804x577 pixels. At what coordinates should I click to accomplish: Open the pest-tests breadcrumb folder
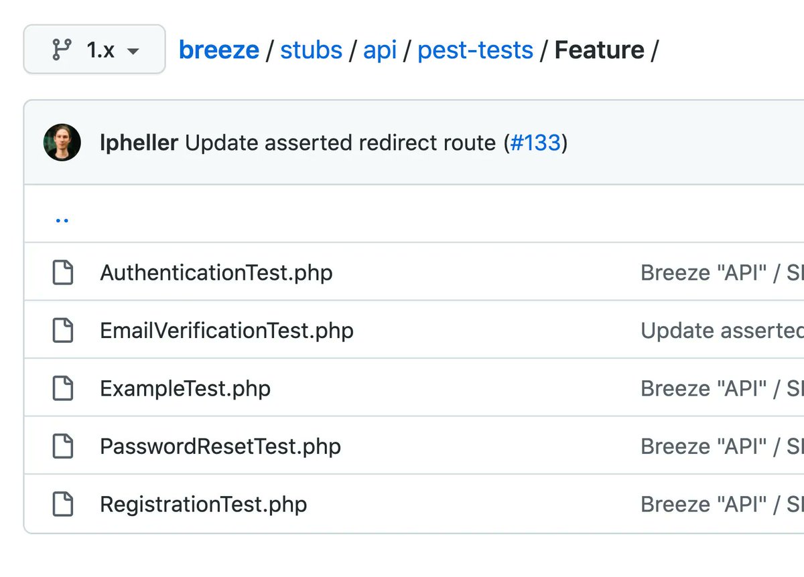pos(475,50)
